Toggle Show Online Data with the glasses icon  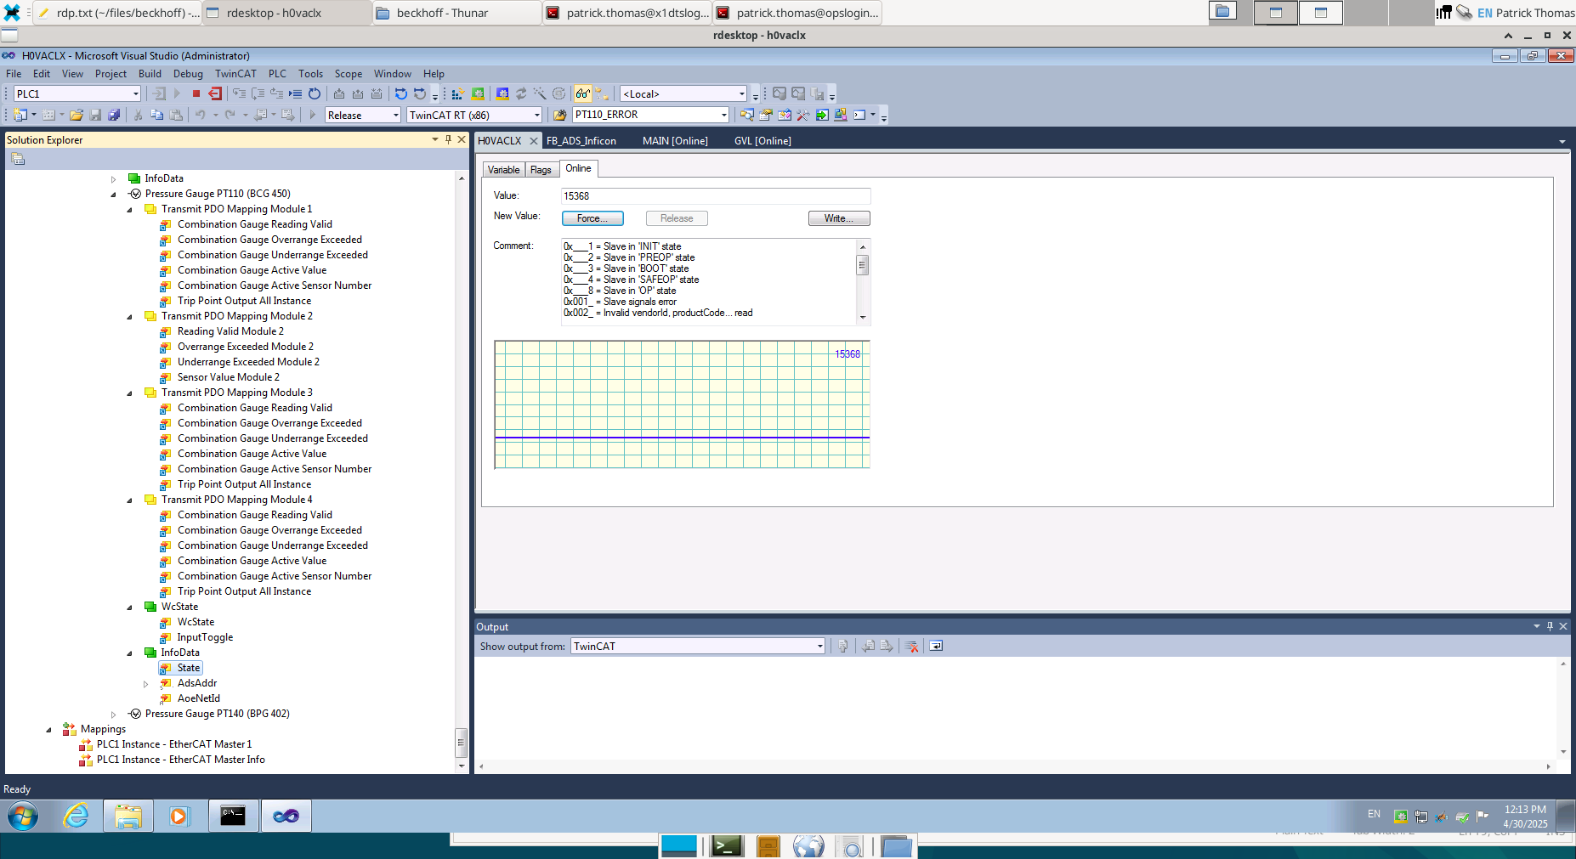(x=583, y=94)
